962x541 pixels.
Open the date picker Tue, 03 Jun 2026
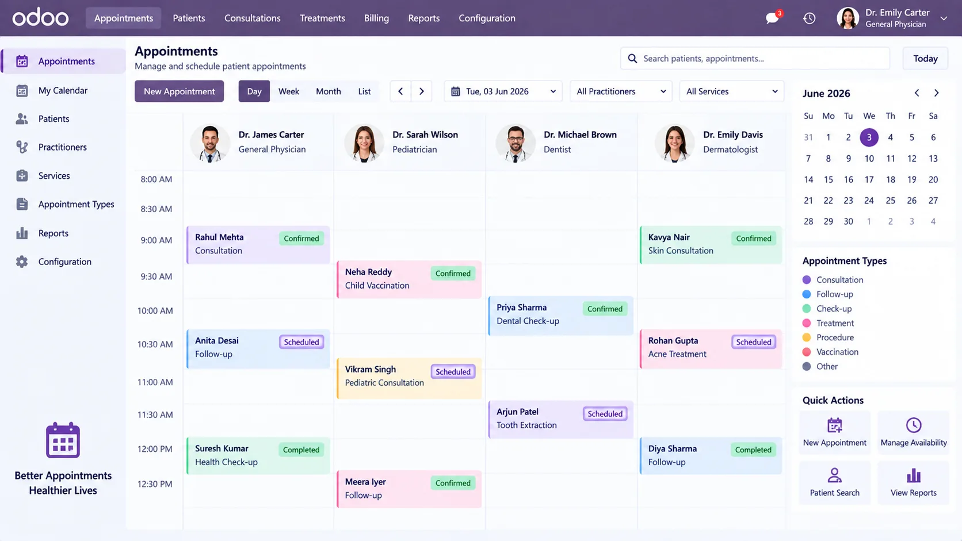[503, 91]
